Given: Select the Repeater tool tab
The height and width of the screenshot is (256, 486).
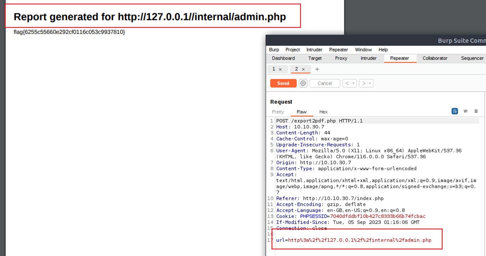Looking at the screenshot, I should (x=400, y=58).
